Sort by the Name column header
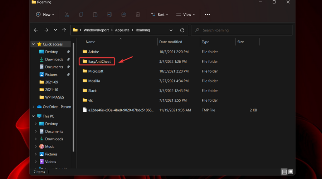The height and width of the screenshot is (179, 322). [91, 42]
